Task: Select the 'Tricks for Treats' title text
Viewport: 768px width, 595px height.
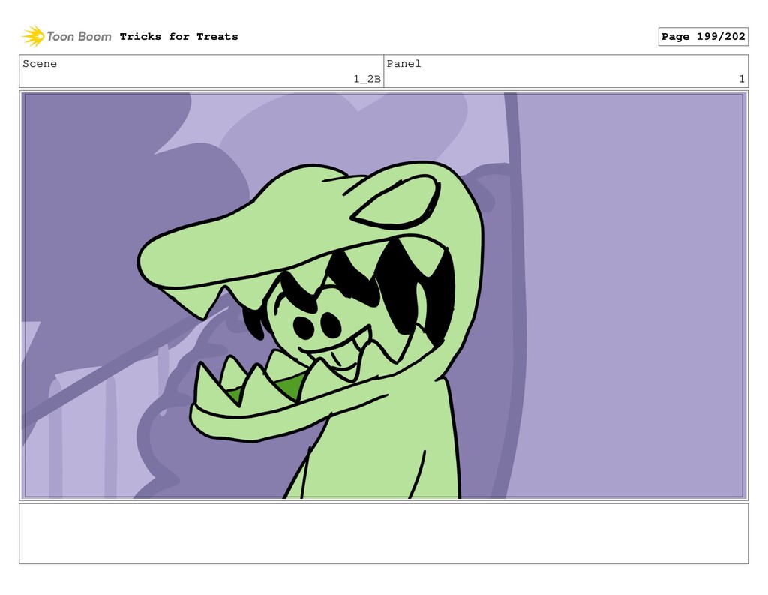Action: (x=178, y=36)
